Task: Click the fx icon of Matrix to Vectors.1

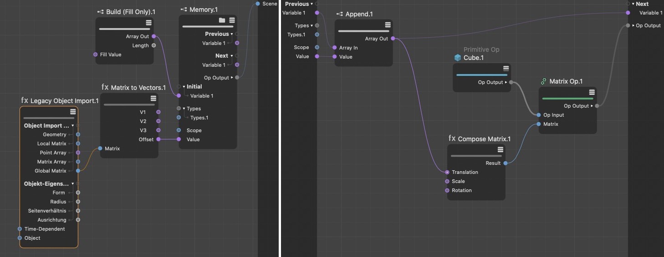Action: click(105, 87)
